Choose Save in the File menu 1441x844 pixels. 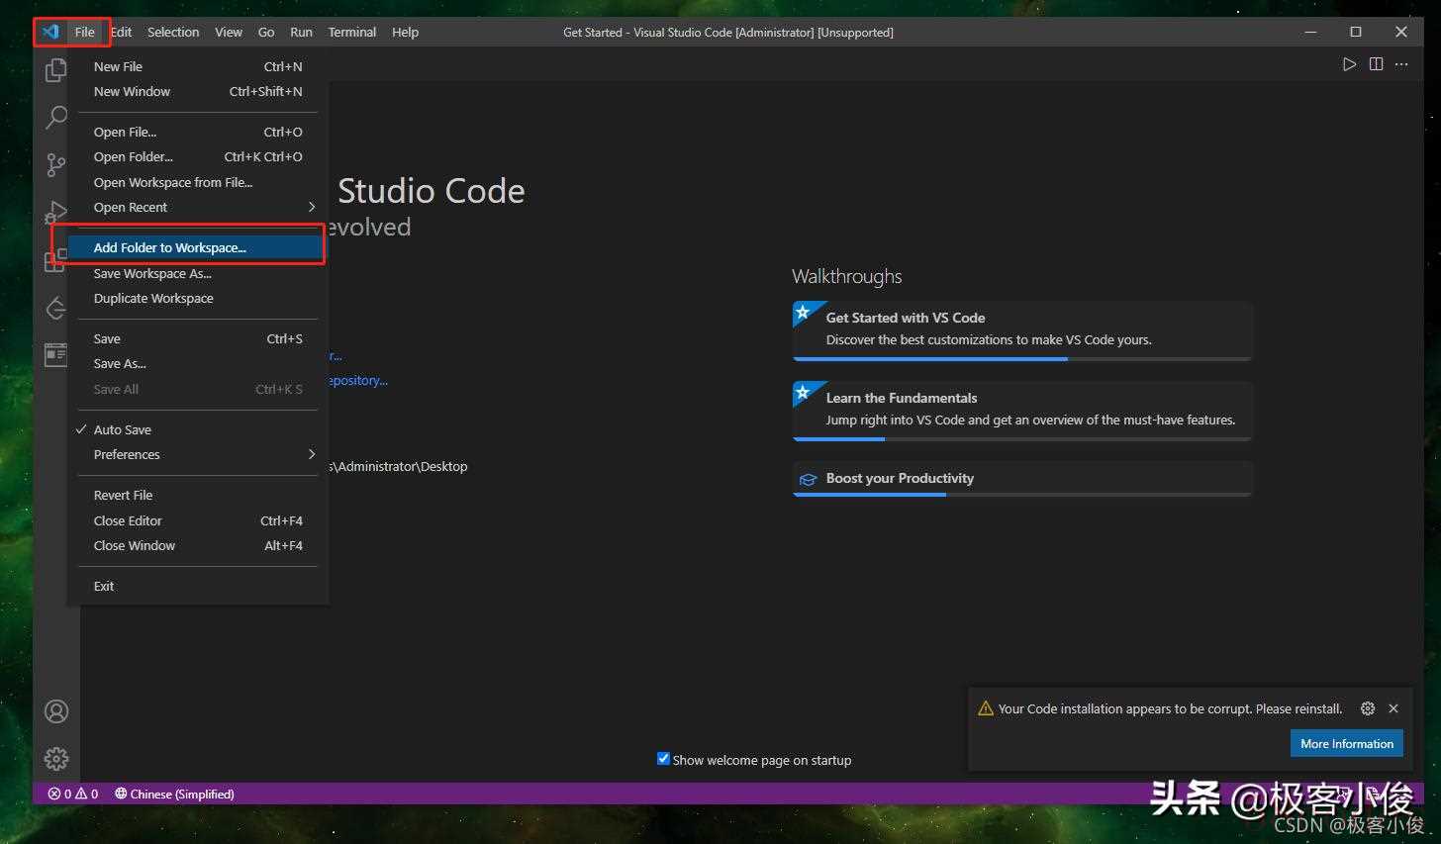point(198,338)
